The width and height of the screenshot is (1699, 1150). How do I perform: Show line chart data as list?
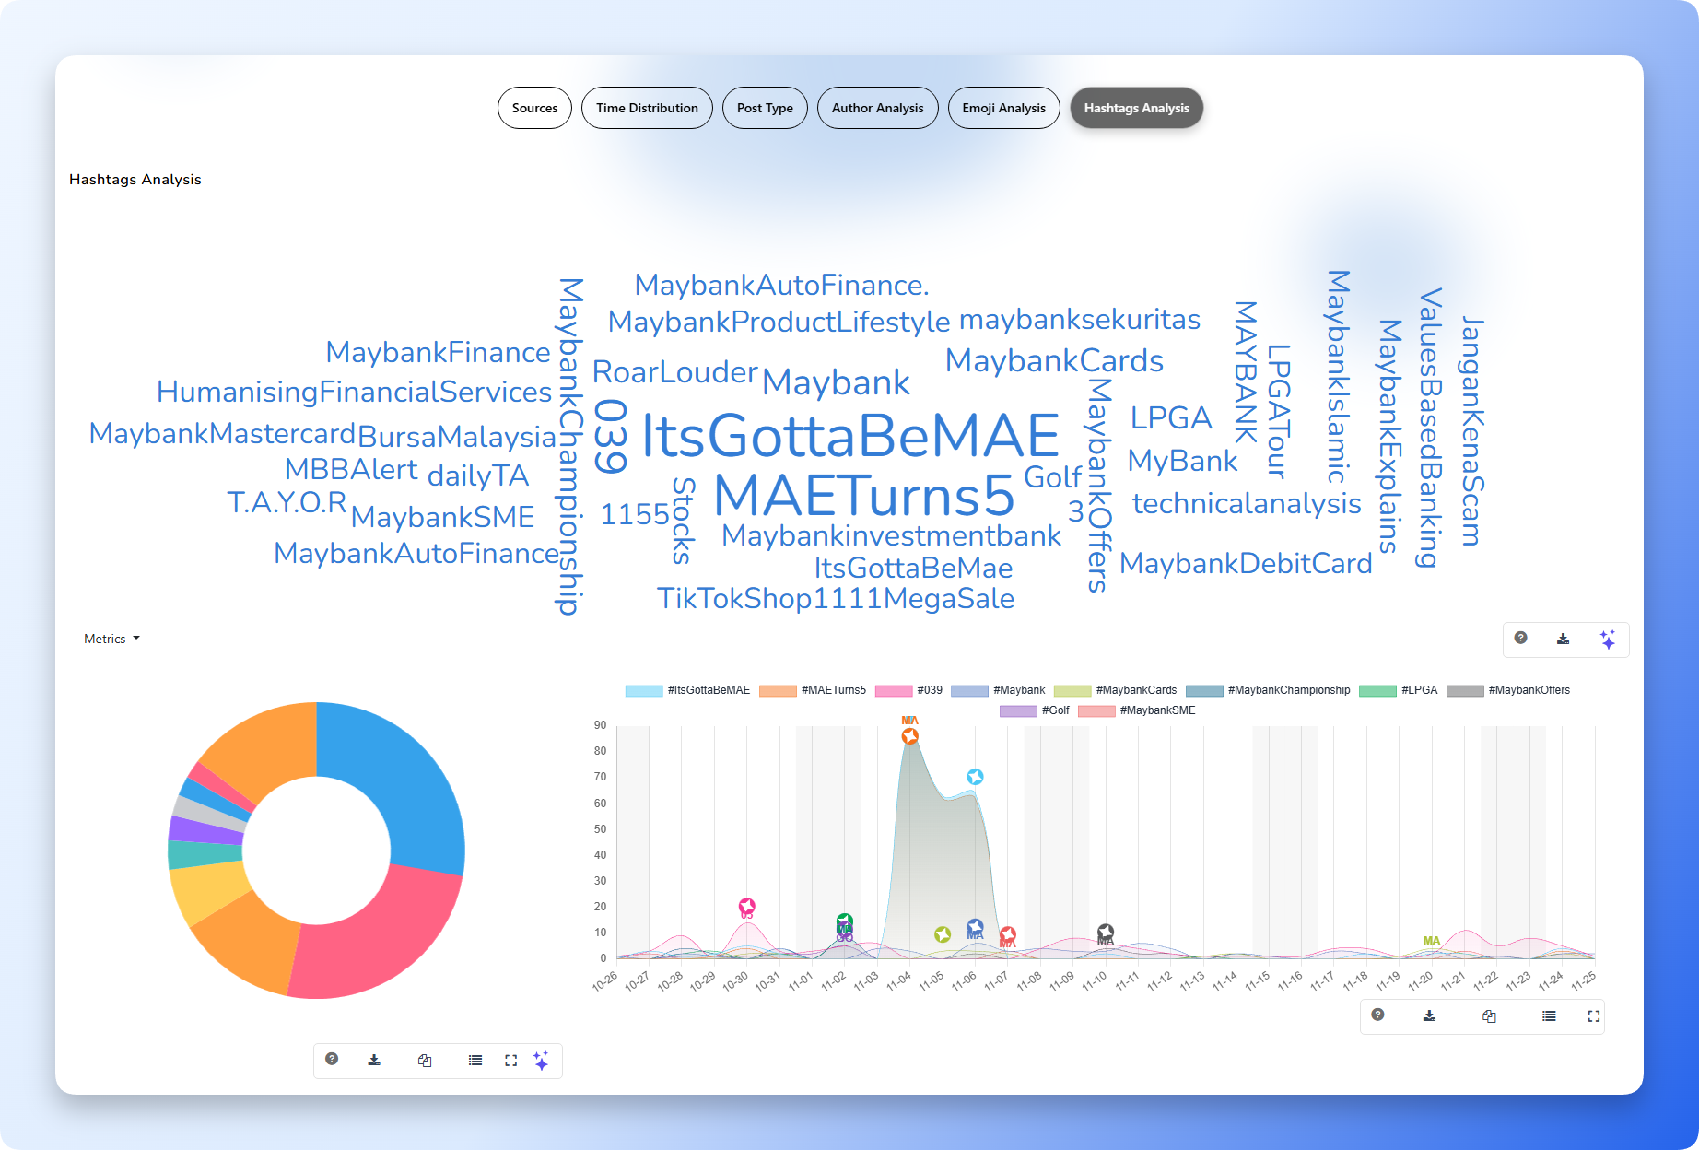click(1549, 1015)
